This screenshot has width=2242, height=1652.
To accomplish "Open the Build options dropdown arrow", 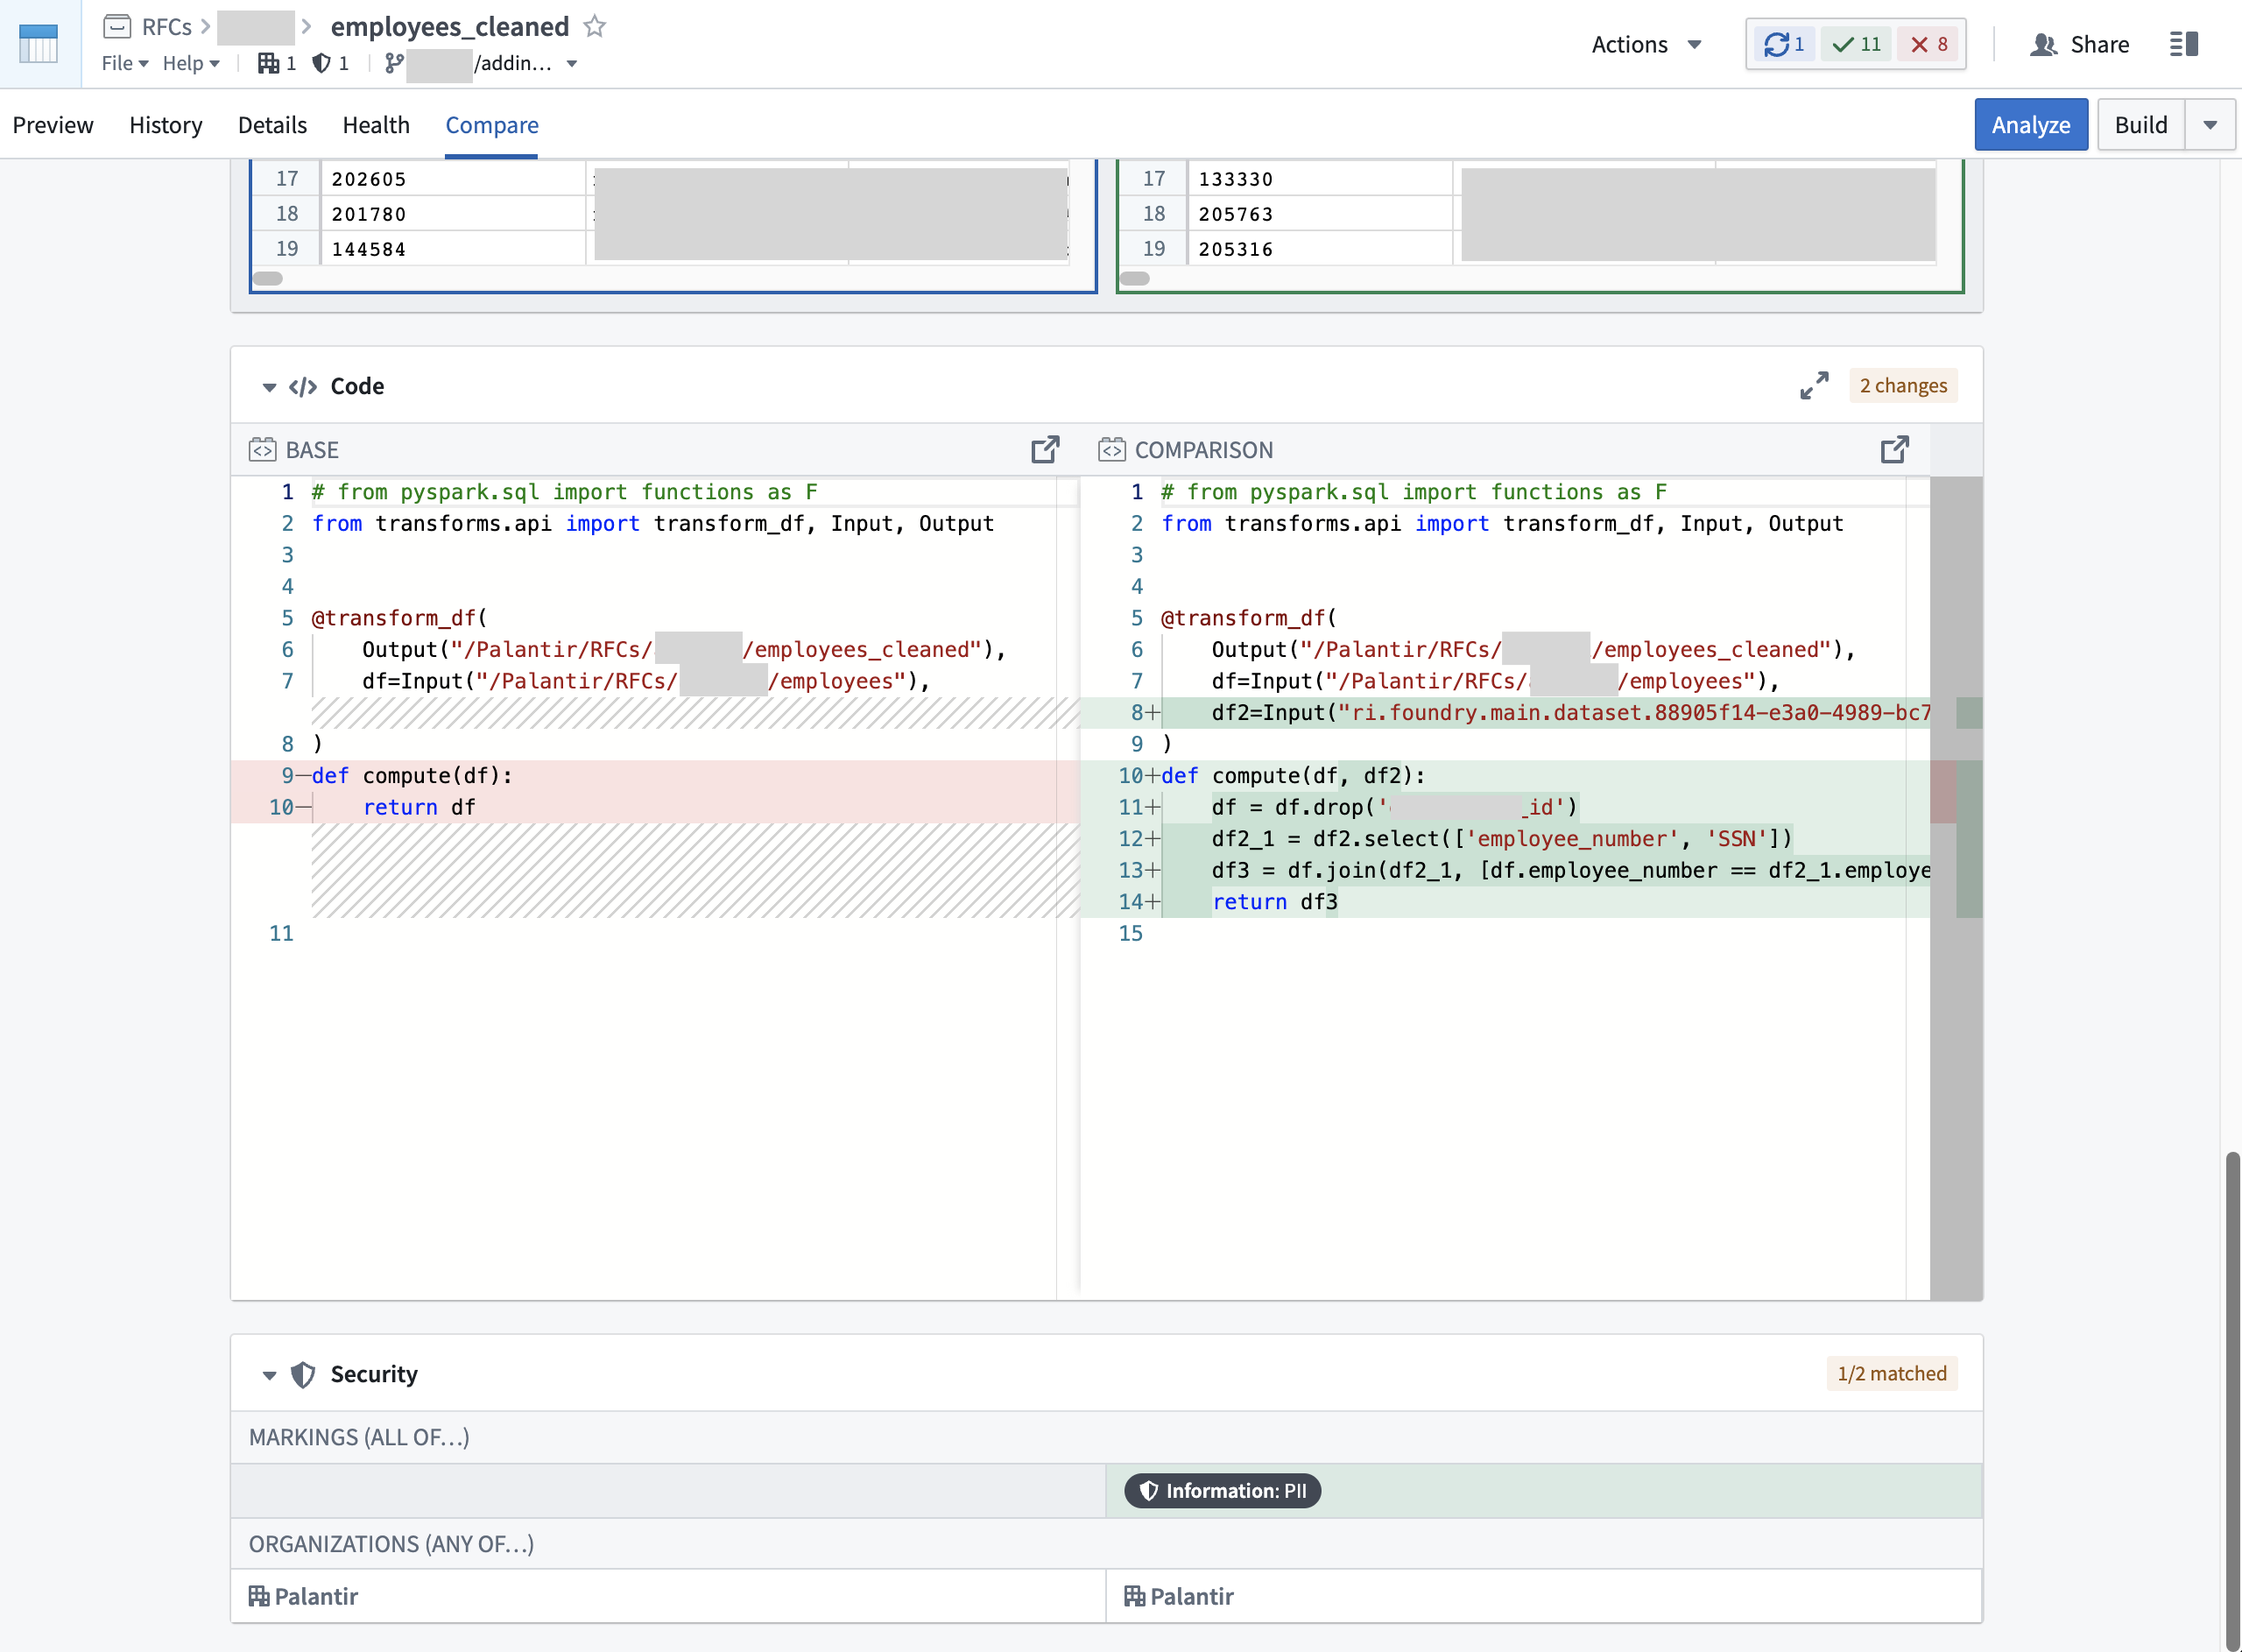I will tap(2210, 125).
